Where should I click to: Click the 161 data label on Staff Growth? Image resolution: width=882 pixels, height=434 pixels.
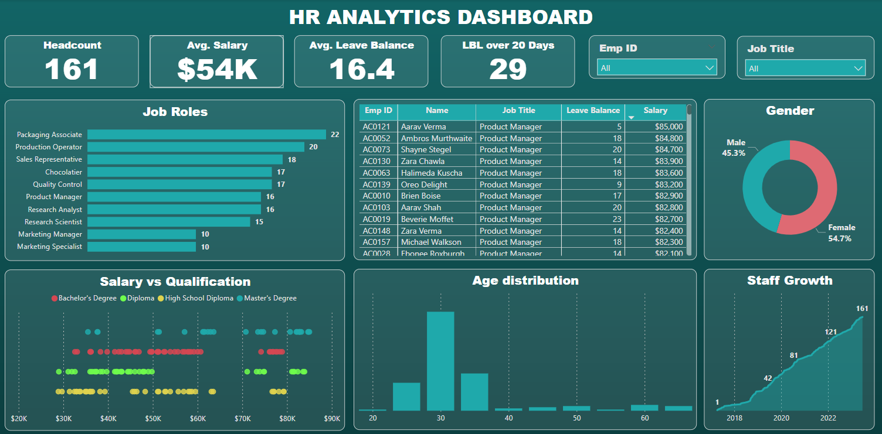861,309
